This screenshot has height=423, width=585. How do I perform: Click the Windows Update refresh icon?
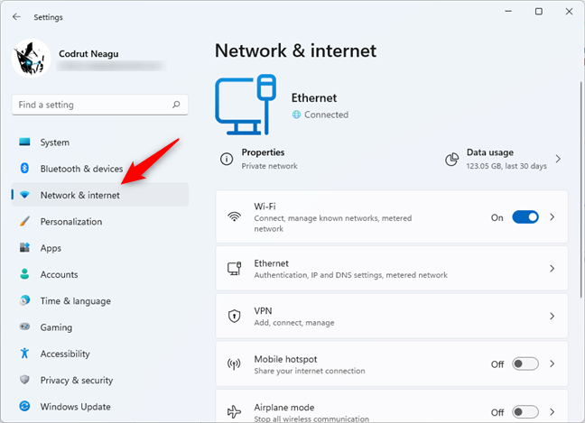point(24,406)
